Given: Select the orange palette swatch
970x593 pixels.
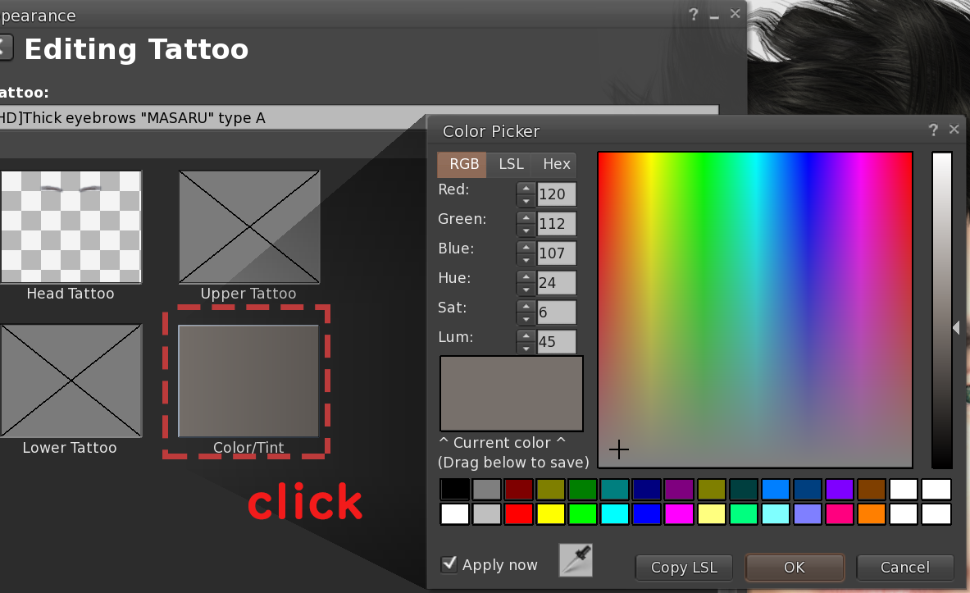Looking at the screenshot, I should [x=871, y=513].
